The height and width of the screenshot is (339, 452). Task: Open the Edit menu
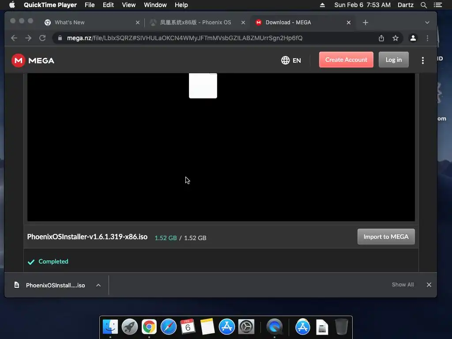108,5
